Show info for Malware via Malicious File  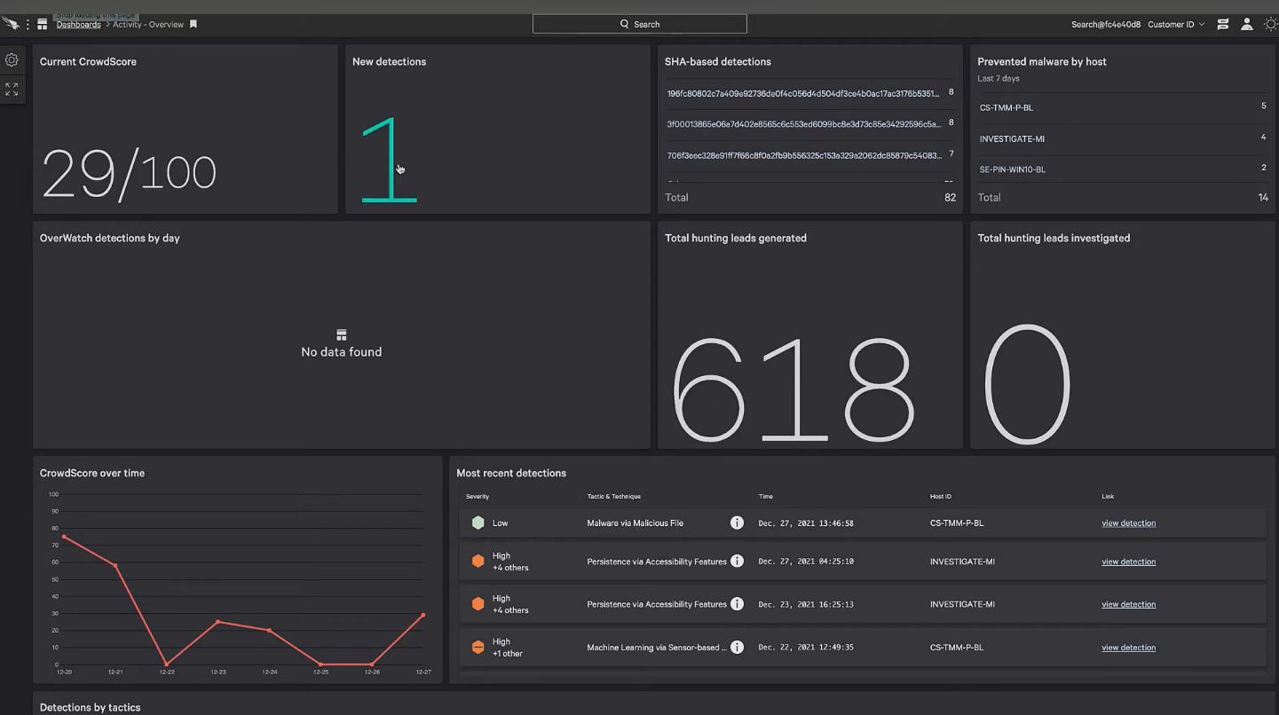[x=737, y=523]
